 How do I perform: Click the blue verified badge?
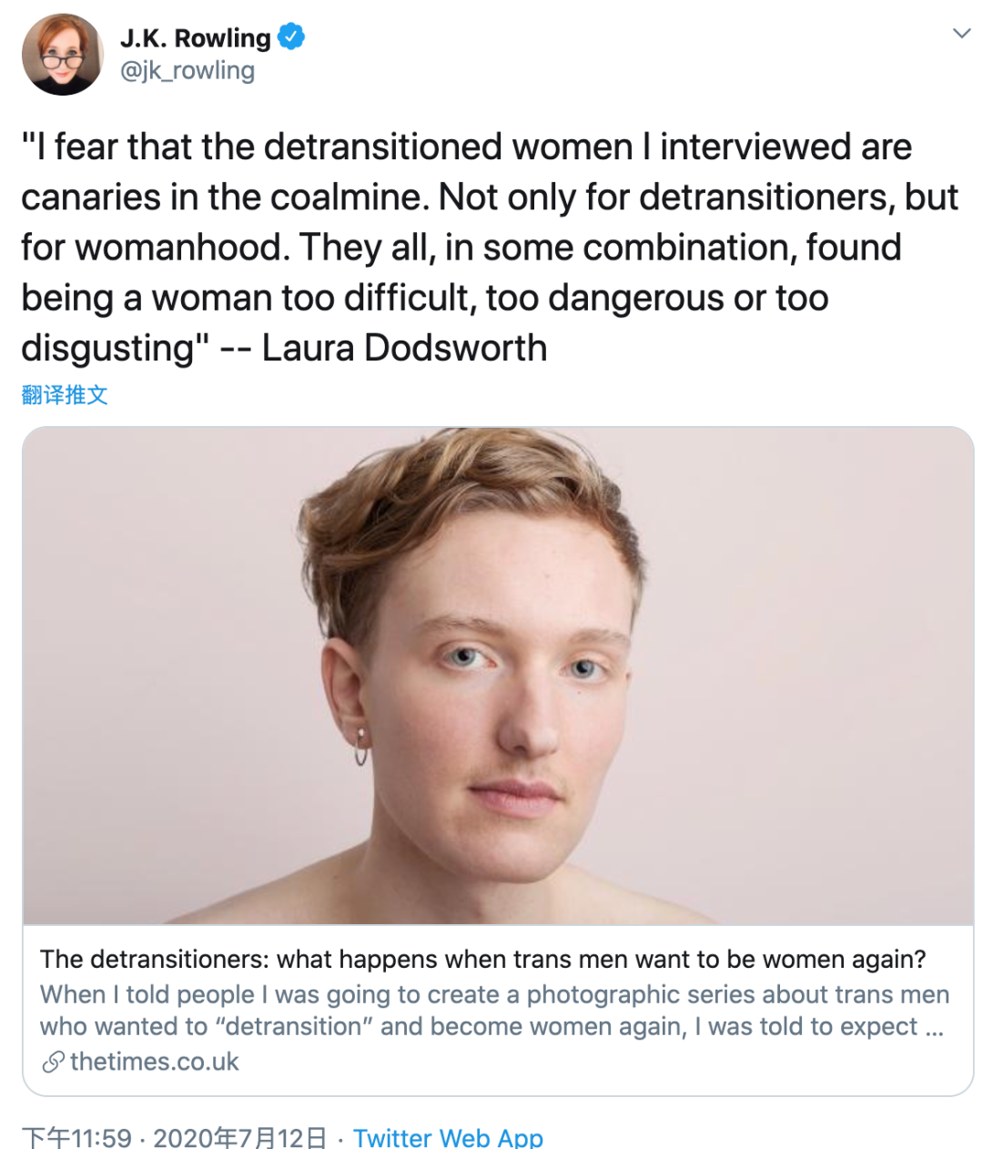[291, 38]
